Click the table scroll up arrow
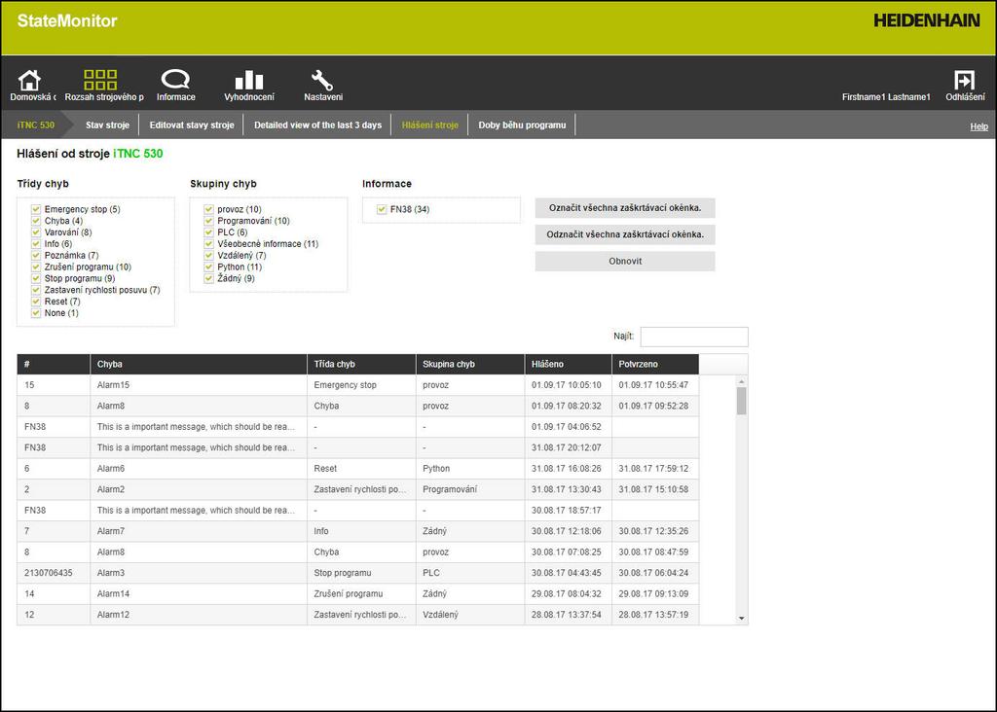 741,381
